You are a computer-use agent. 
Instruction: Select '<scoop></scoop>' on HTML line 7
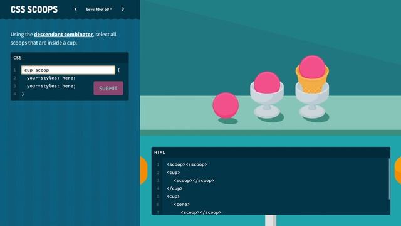click(x=201, y=212)
